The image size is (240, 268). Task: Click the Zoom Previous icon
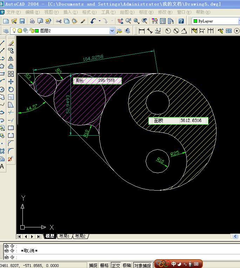click(145, 21)
